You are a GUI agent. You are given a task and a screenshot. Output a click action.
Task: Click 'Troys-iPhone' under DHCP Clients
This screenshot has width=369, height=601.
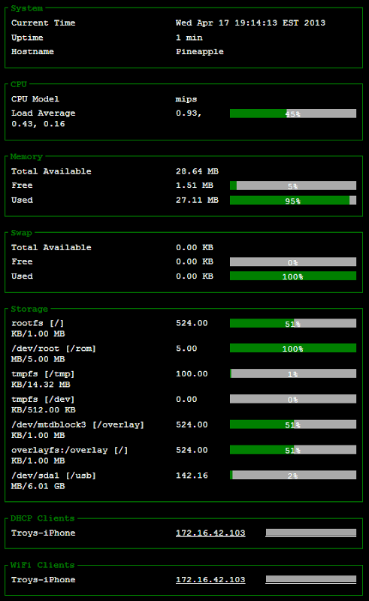(44, 533)
